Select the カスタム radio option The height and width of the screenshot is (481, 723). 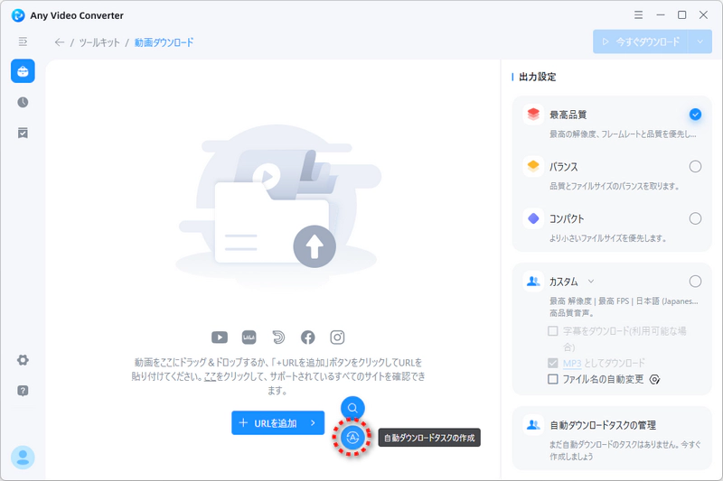695,282
